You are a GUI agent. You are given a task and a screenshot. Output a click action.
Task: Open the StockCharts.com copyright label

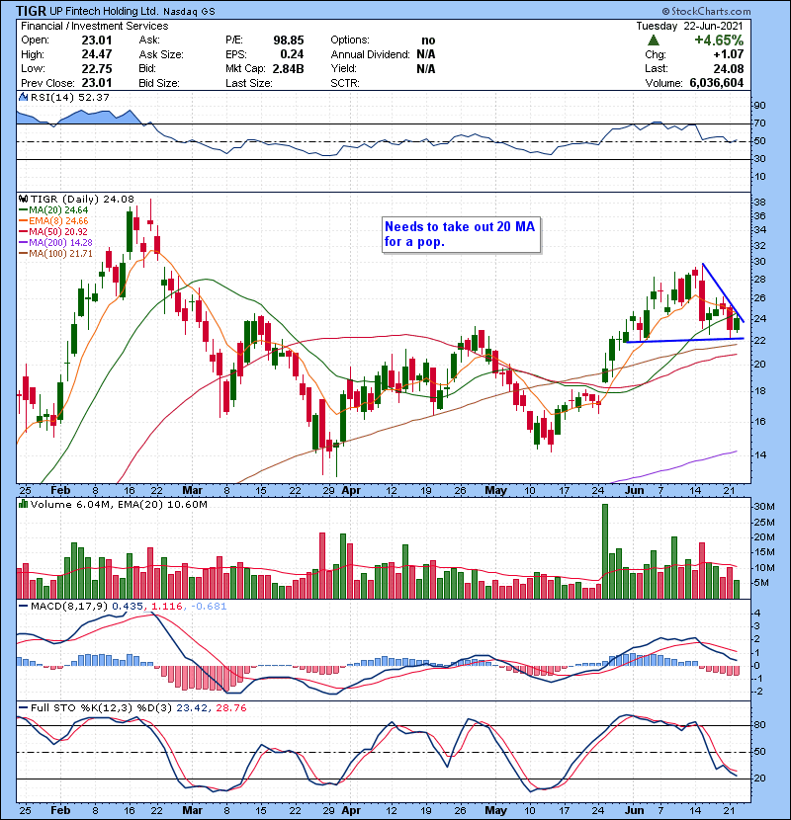point(706,11)
